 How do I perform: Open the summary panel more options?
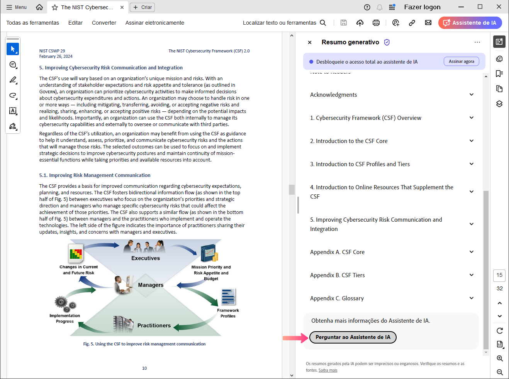(477, 42)
